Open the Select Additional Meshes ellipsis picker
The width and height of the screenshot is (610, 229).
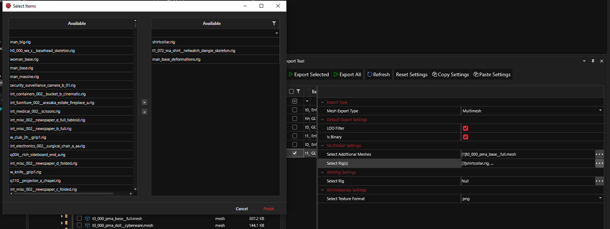(x=599, y=154)
